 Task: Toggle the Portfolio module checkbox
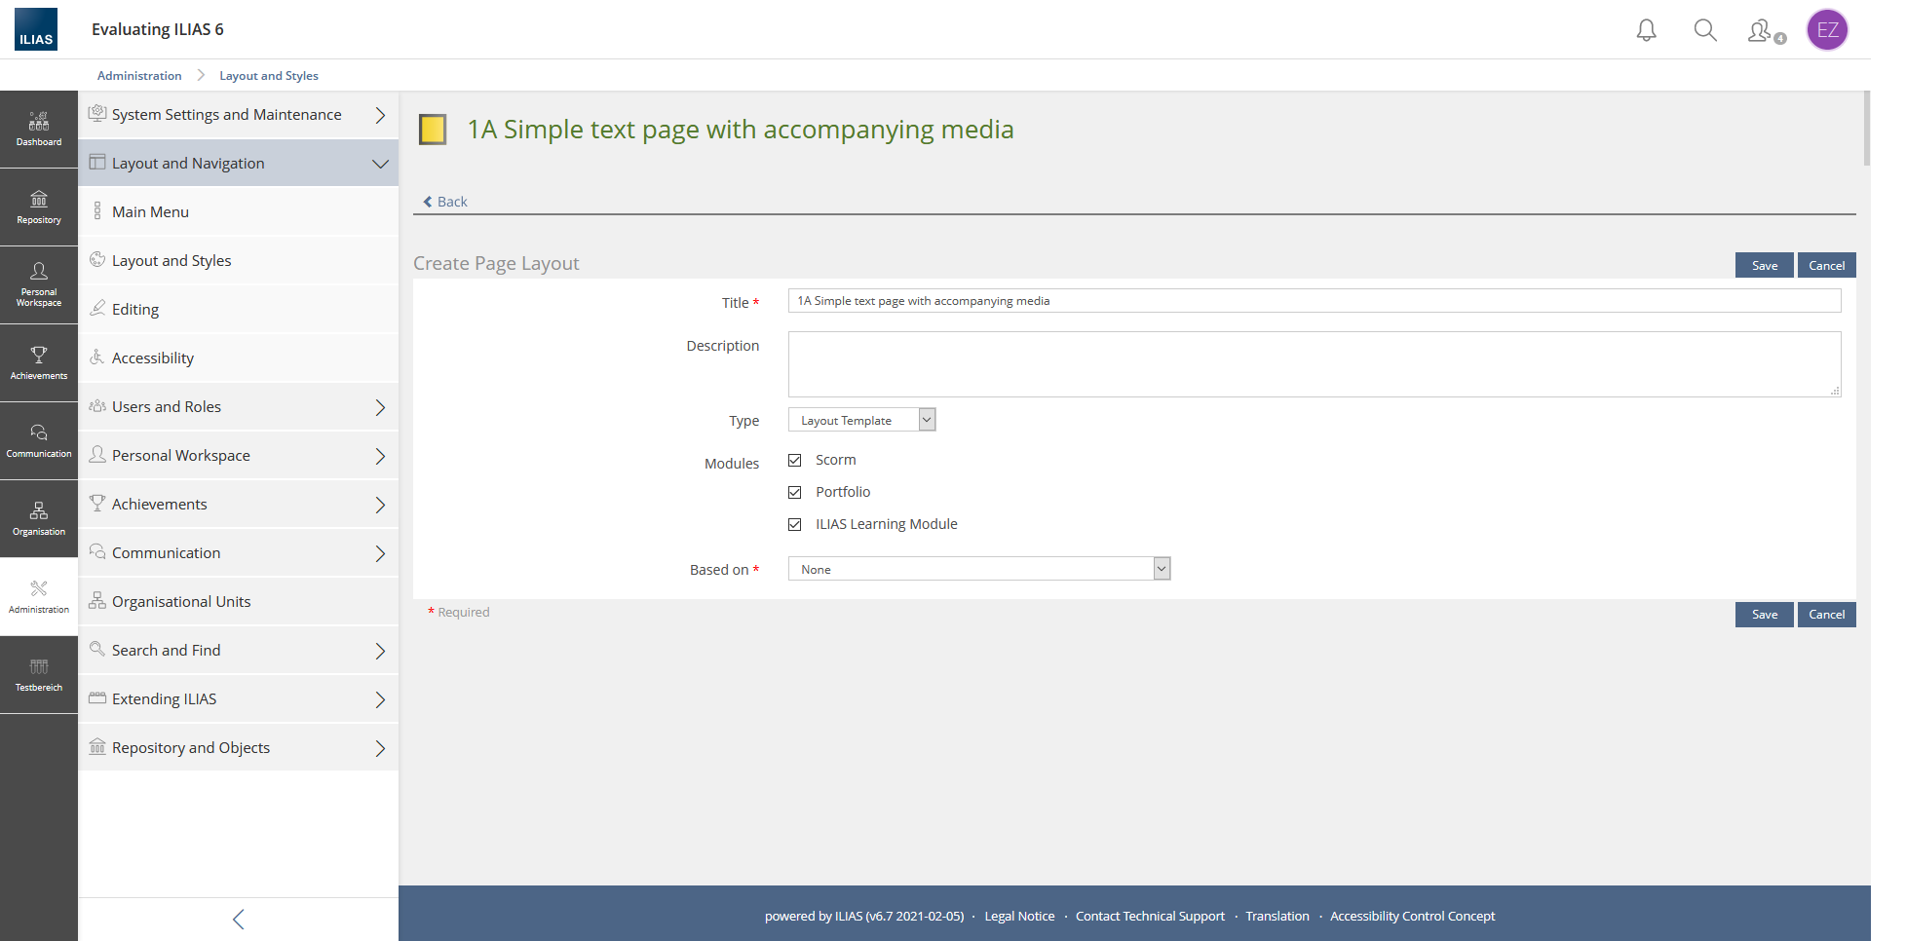795,492
